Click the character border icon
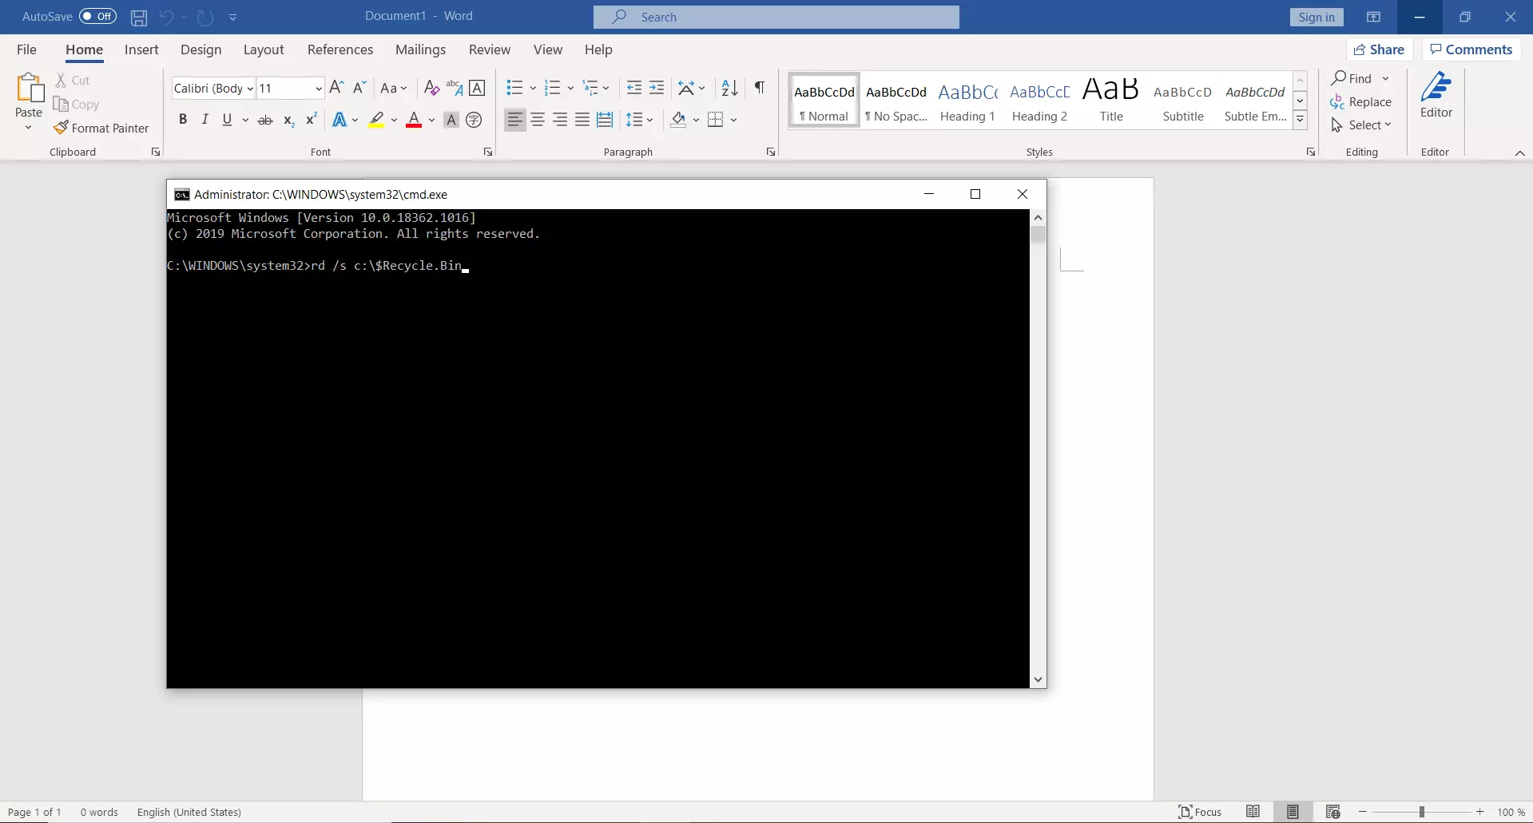This screenshot has height=823, width=1533. 477,88
